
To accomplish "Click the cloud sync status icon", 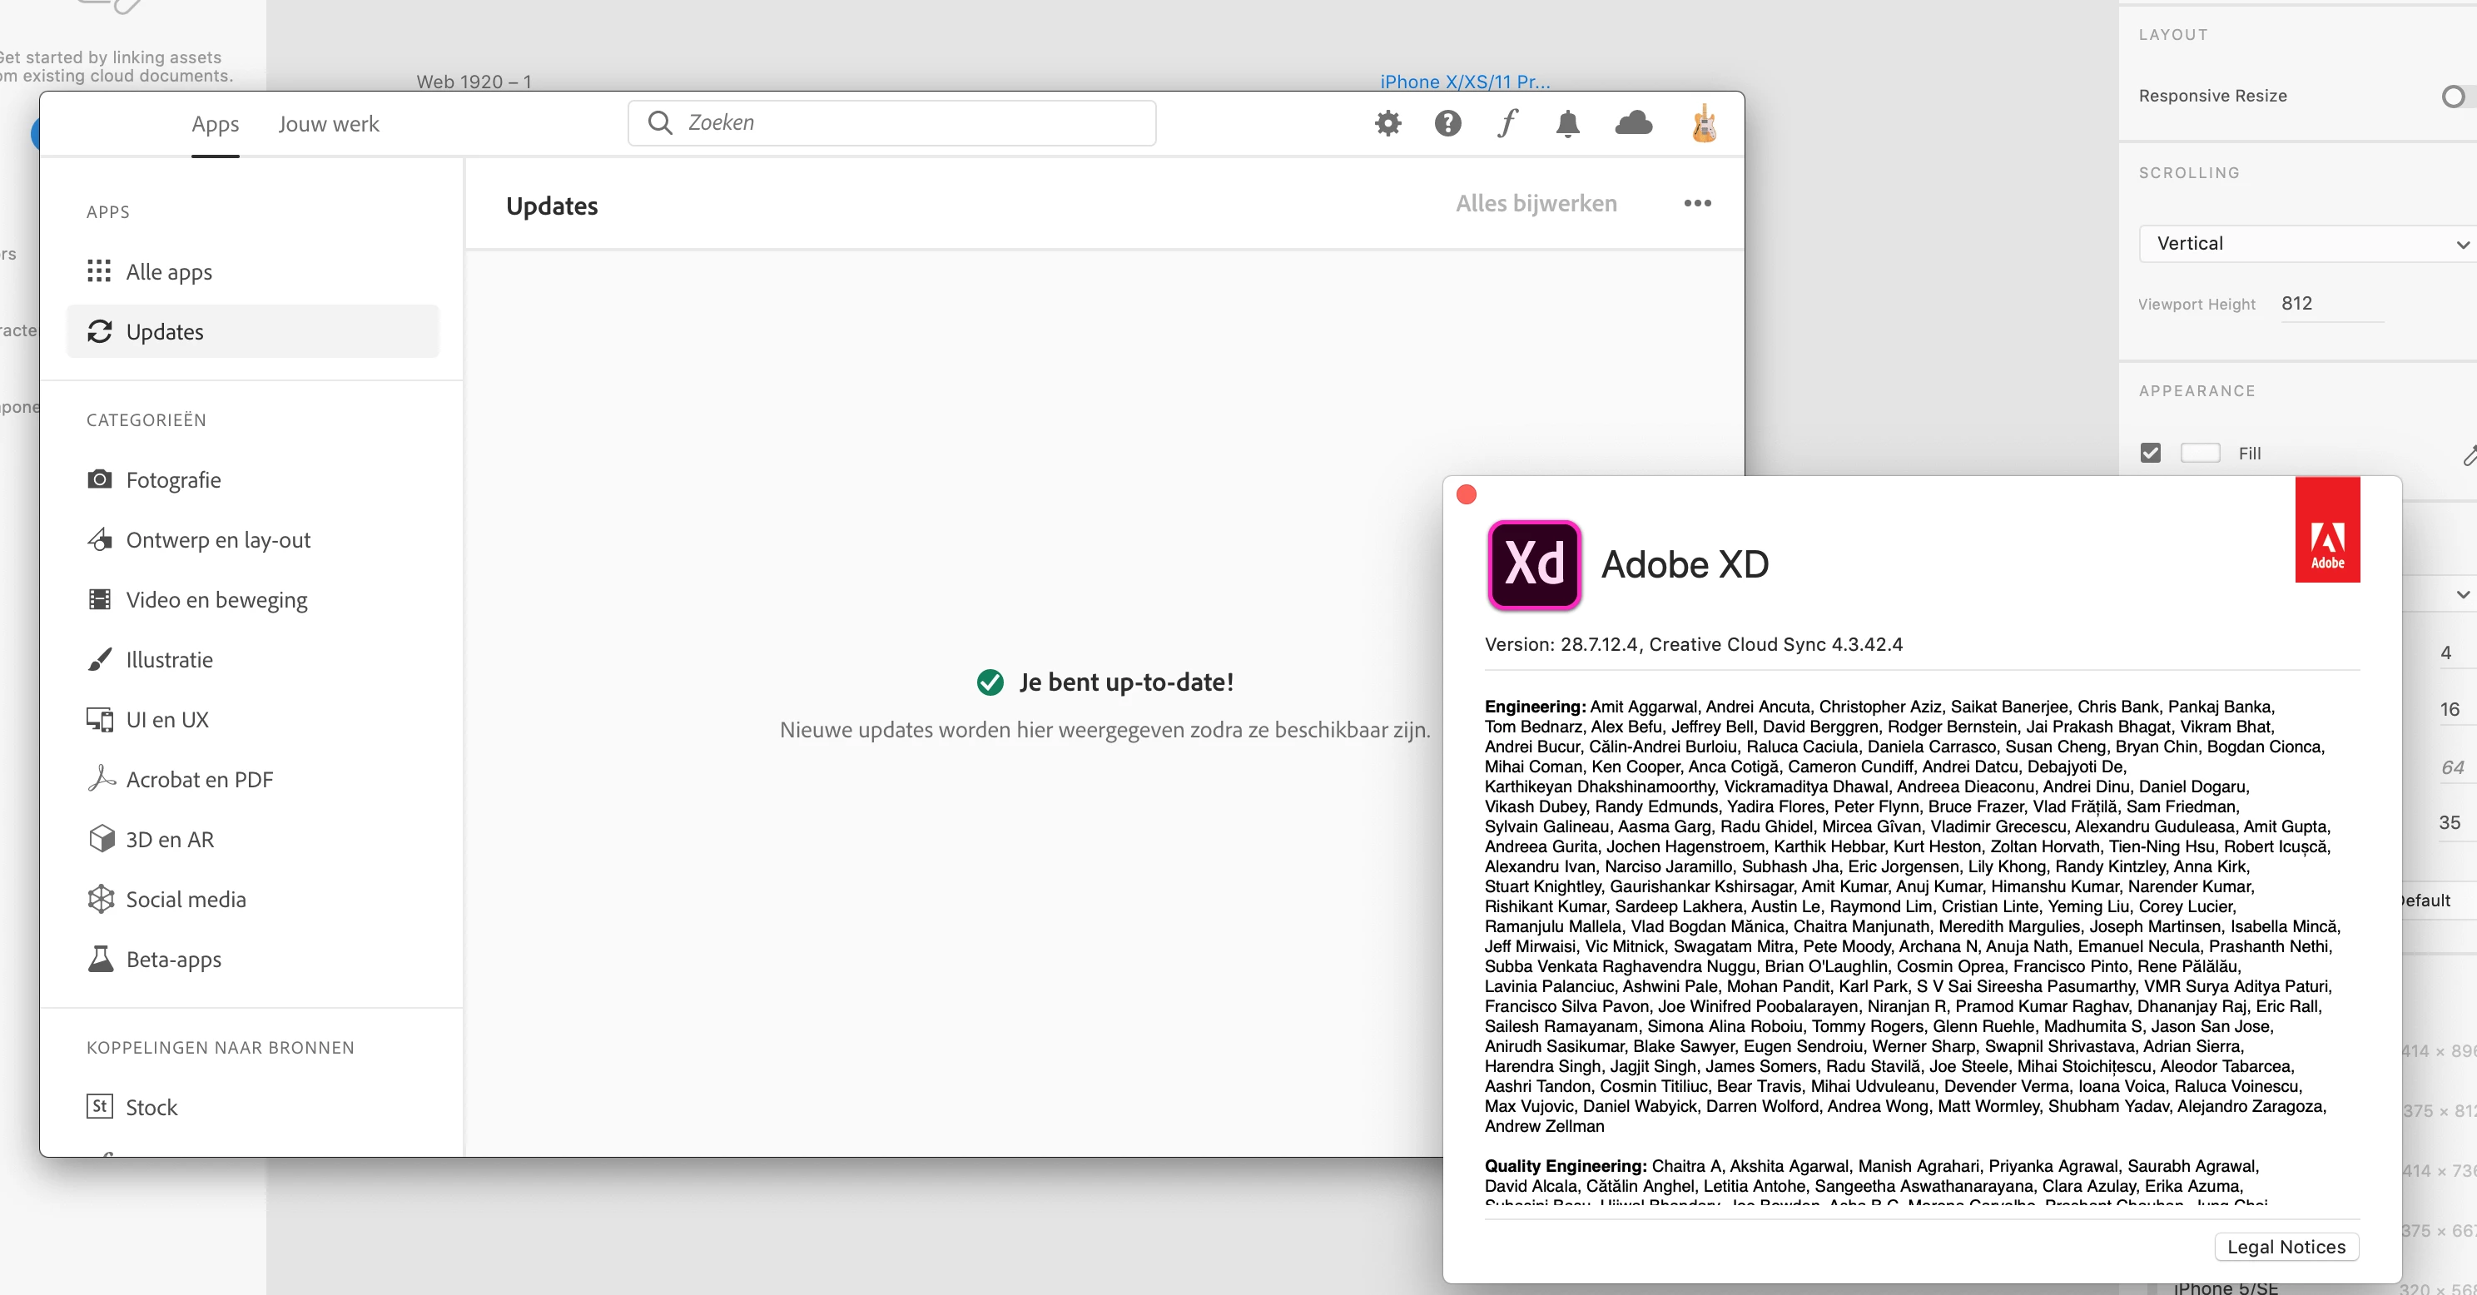I will 1633,123.
